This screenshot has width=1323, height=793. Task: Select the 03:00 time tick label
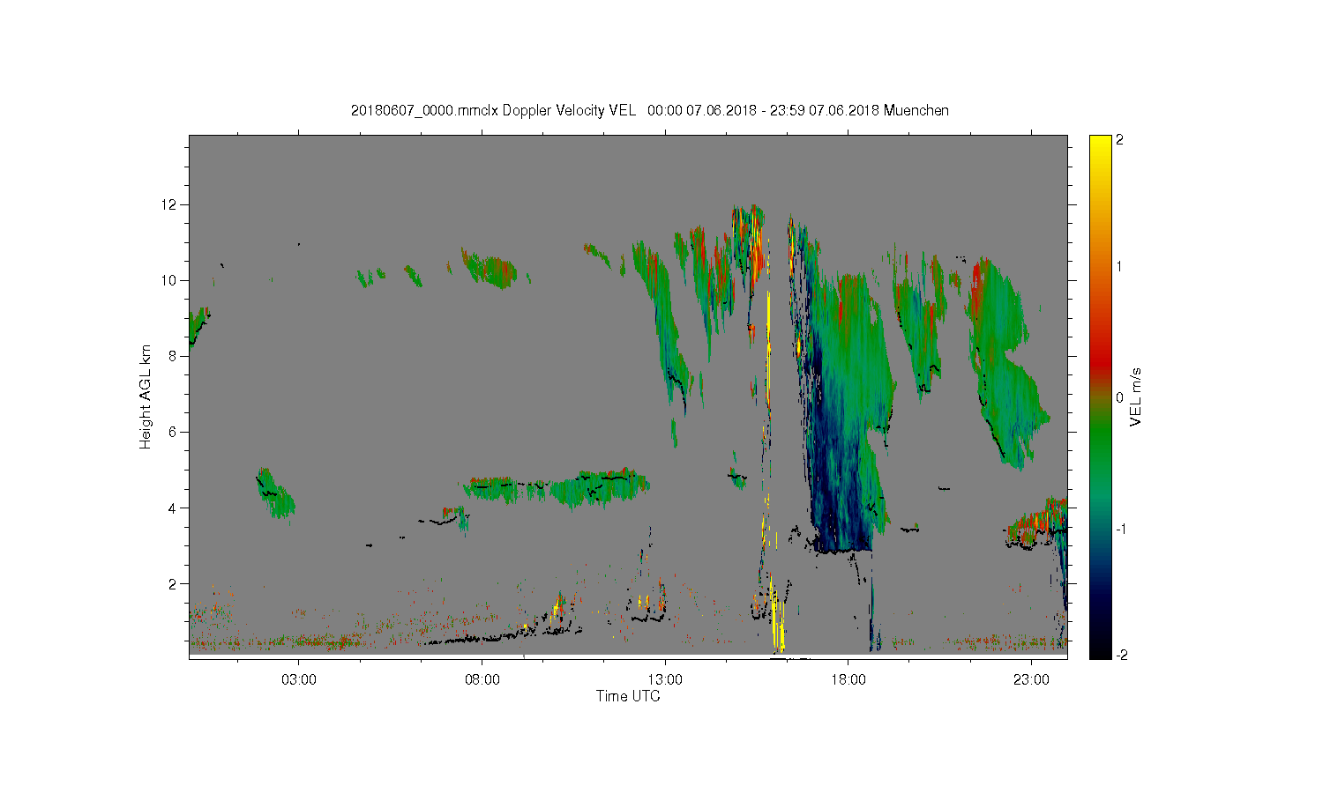299,679
